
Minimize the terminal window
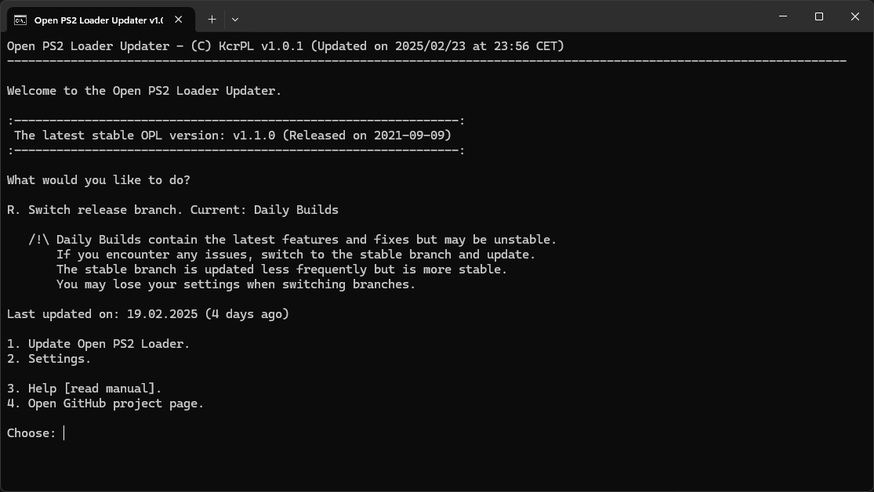click(782, 16)
